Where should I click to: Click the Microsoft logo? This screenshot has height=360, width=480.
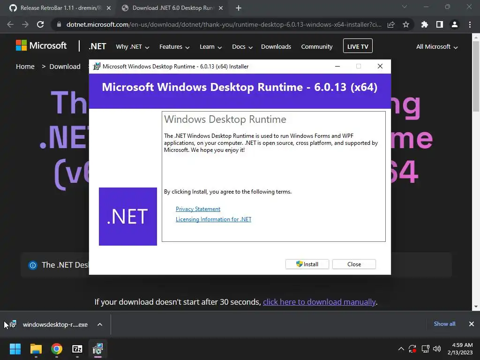coord(41,45)
